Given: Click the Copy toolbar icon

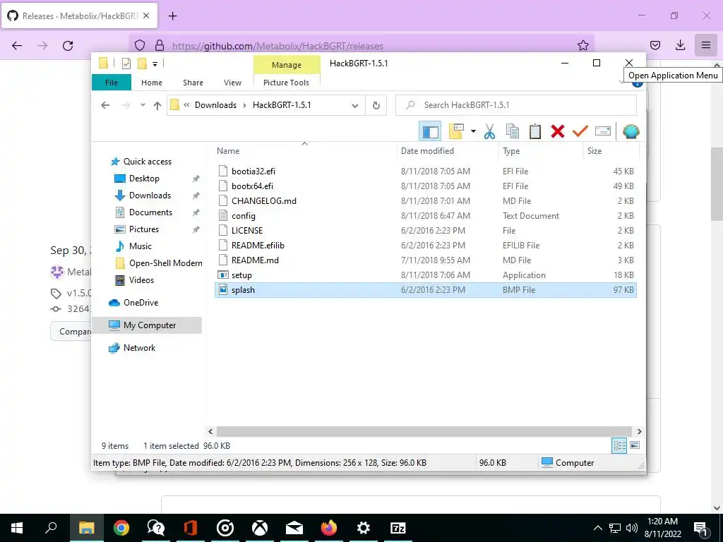Looking at the screenshot, I should tap(513, 131).
